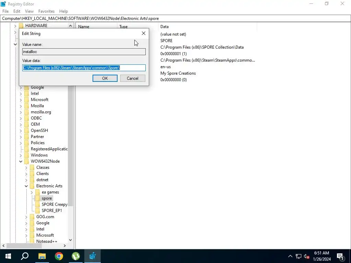The height and width of the screenshot is (263, 351).
Task: Open taskbar search
Action: pos(25,256)
